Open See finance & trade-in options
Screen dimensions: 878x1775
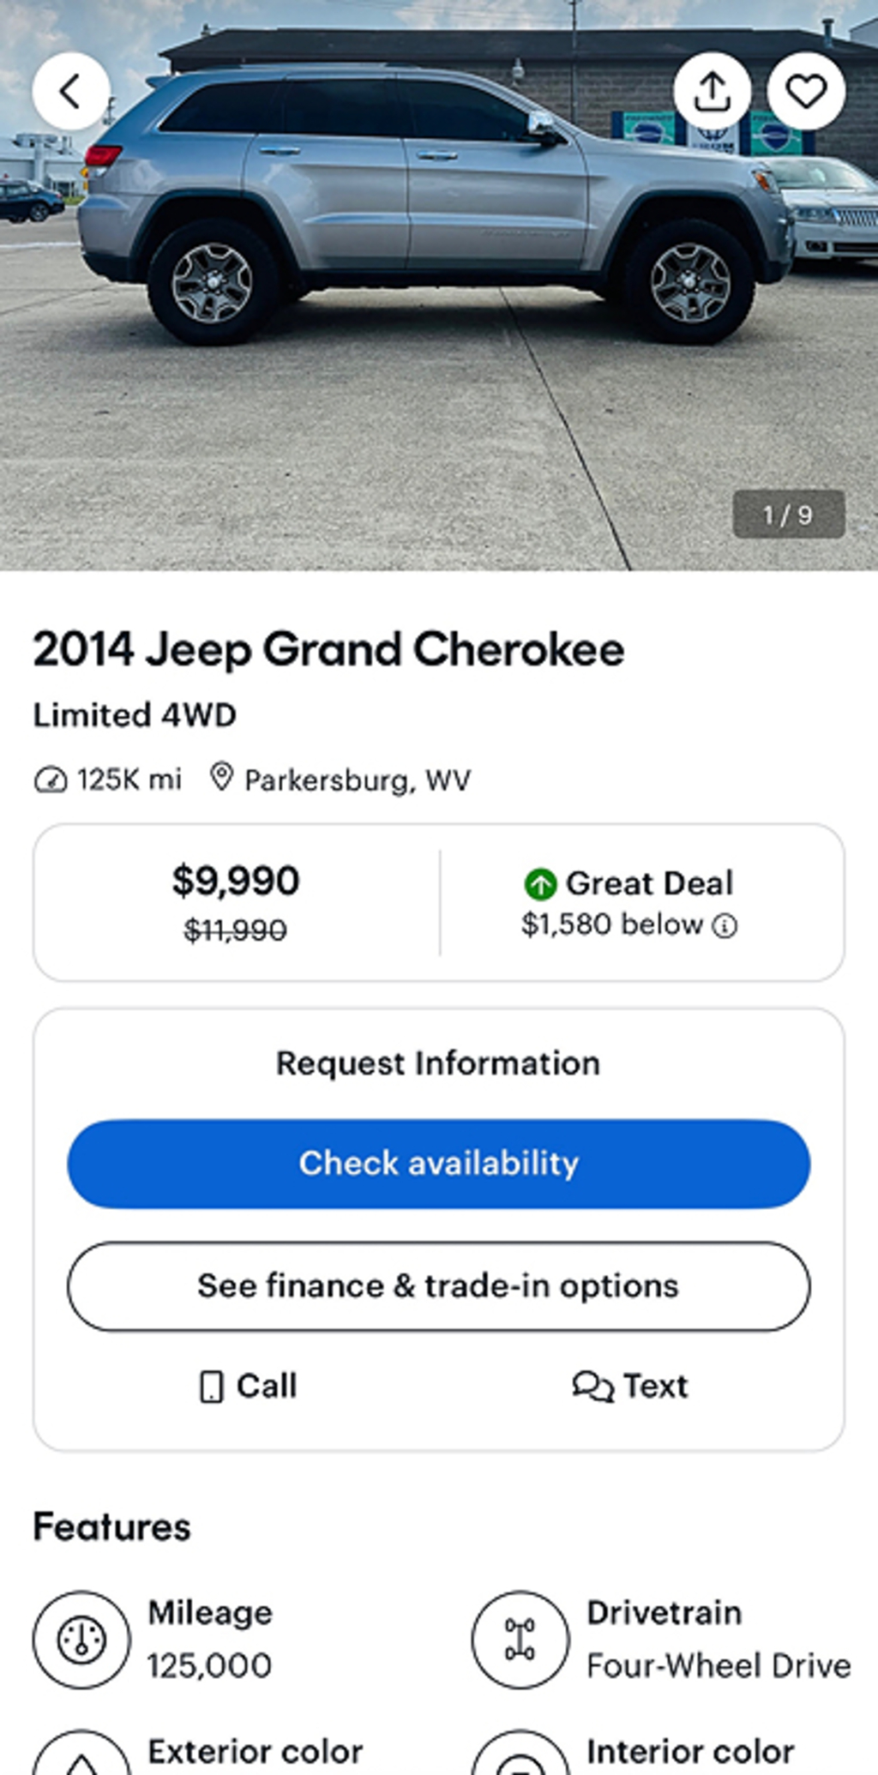pyautogui.click(x=438, y=1286)
